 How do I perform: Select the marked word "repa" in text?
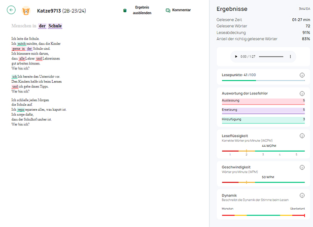[x=20, y=110]
